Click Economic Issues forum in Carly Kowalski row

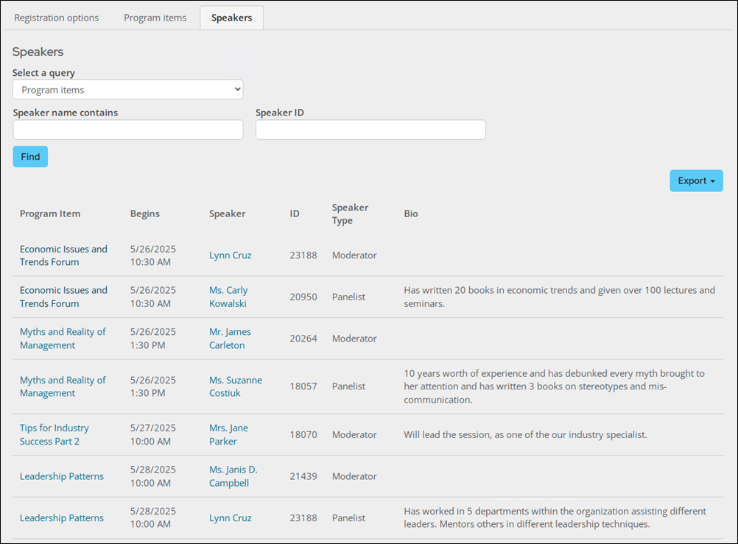pyautogui.click(x=63, y=297)
